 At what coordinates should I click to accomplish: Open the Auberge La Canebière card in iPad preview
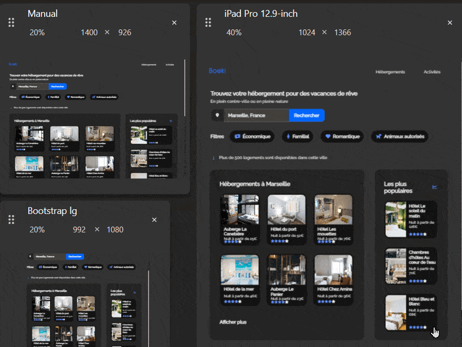coord(240,219)
